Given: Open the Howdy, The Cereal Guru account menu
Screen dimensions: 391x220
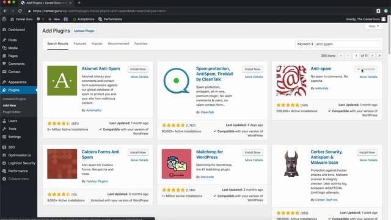Looking at the screenshot, I should [365, 19].
